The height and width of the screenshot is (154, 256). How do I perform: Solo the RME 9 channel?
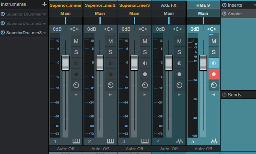[x=214, y=52]
